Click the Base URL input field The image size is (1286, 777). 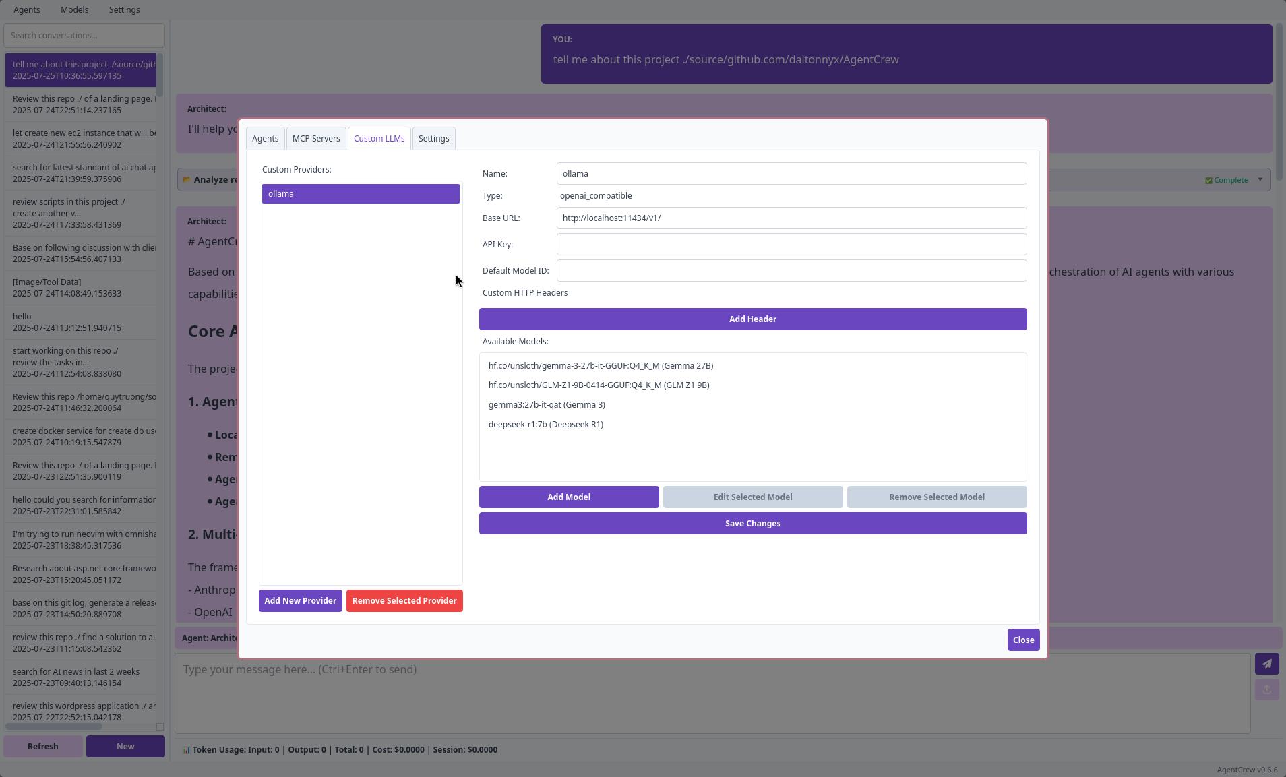791,218
